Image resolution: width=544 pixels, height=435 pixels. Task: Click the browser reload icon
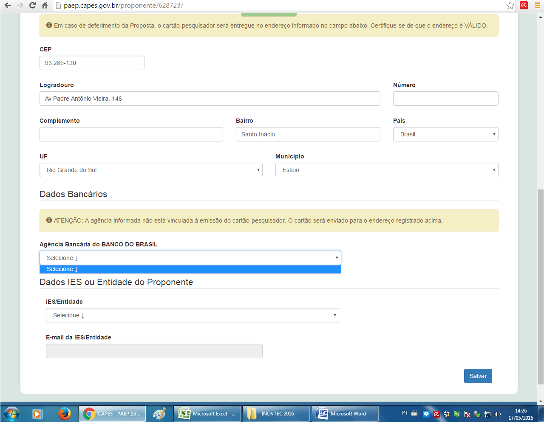pos(32,6)
